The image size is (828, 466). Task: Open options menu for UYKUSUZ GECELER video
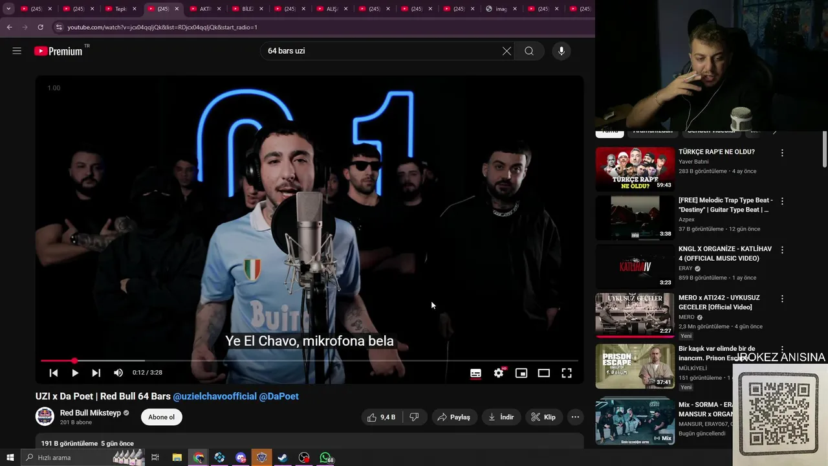click(x=782, y=298)
